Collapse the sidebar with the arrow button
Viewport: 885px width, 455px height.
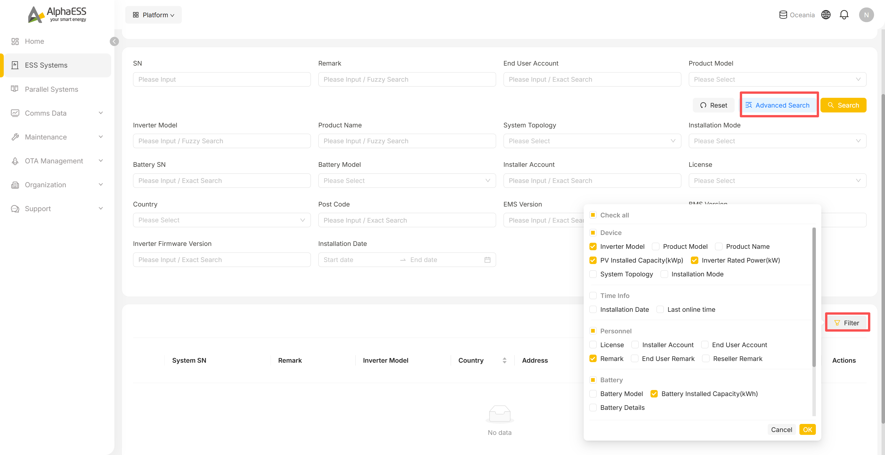click(x=114, y=41)
